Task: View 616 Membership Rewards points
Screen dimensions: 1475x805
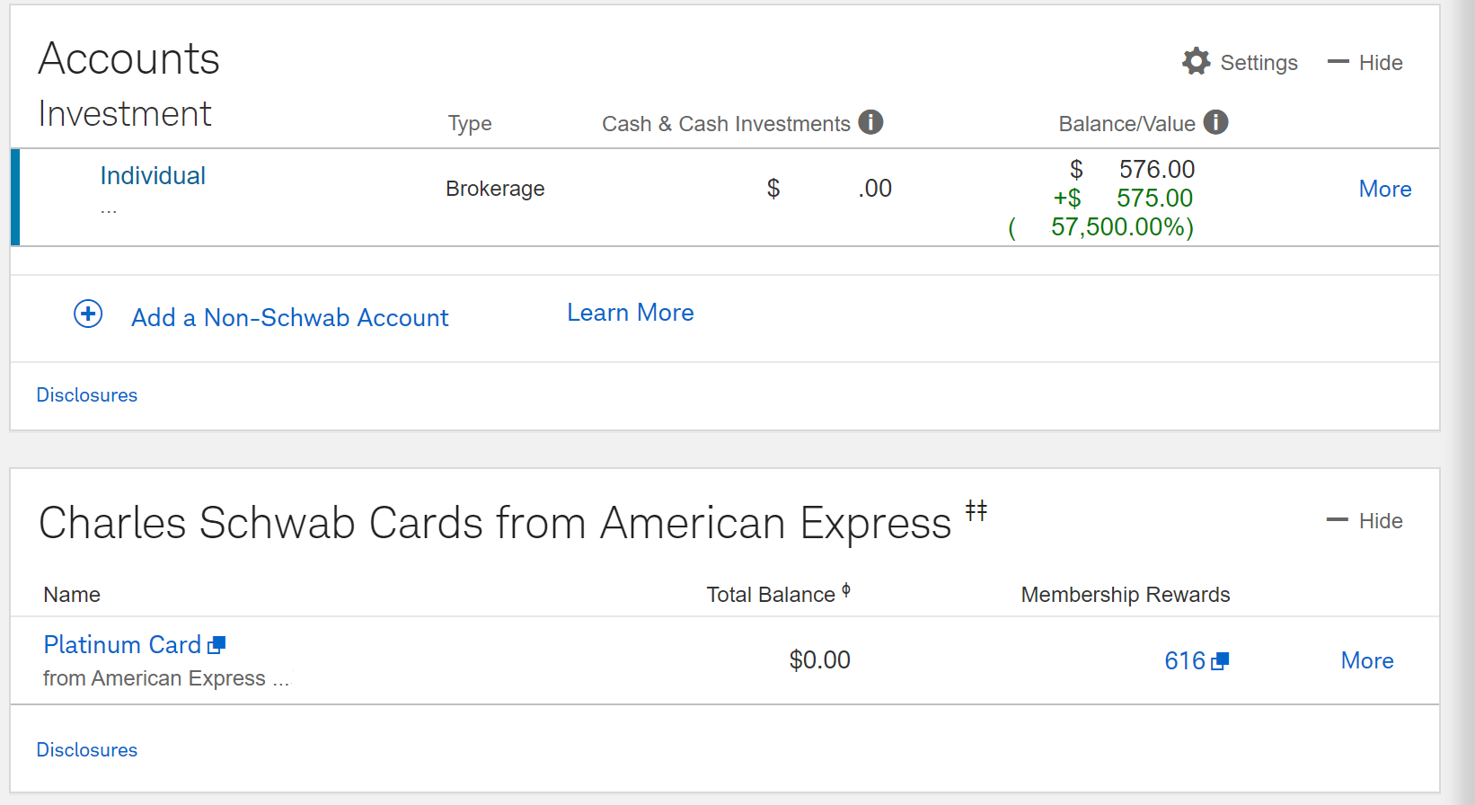Action: 1185,661
